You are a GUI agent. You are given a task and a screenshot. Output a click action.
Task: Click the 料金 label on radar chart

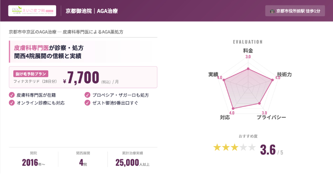[x=248, y=50]
